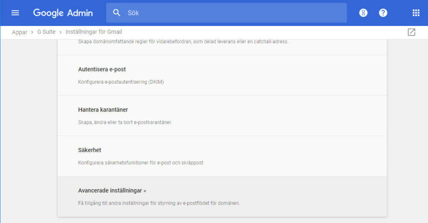
Task: Expand the Säkerhet section
Action: (x=89, y=150)
